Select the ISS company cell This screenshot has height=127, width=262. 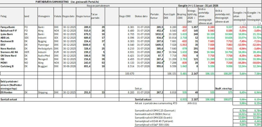12,59
